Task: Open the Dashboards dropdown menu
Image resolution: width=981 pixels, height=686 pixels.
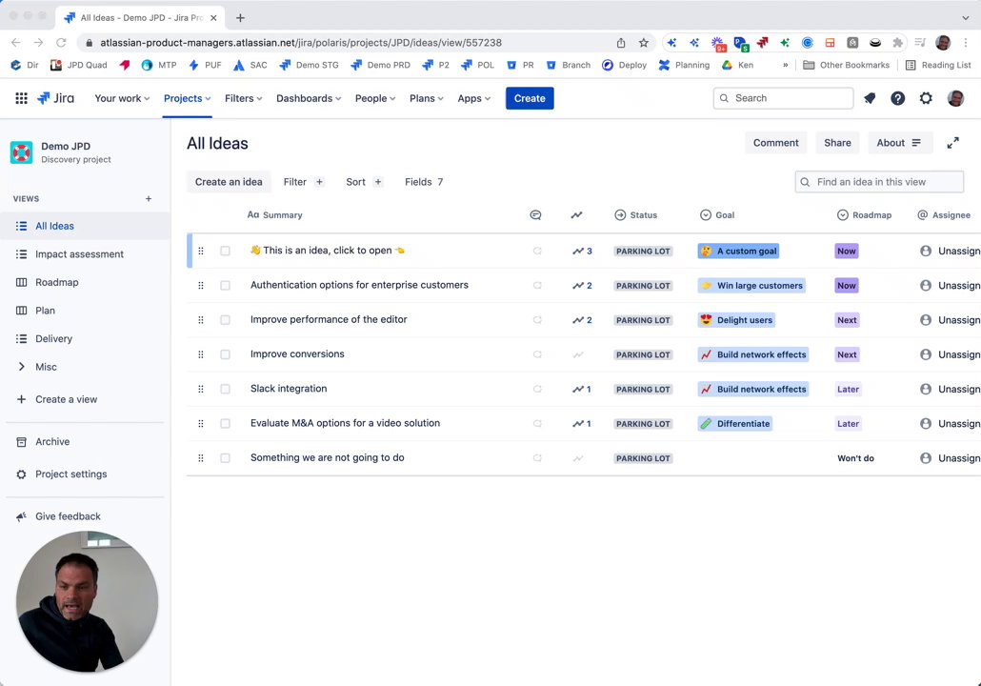Action: coord(309,98)
